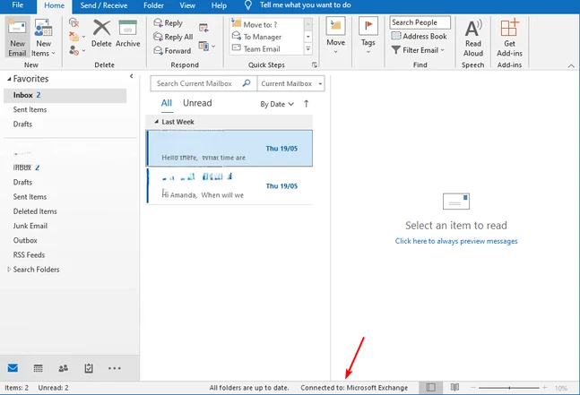Switch to Tasks view icon

pyautogui.click(x=89, y=368)
